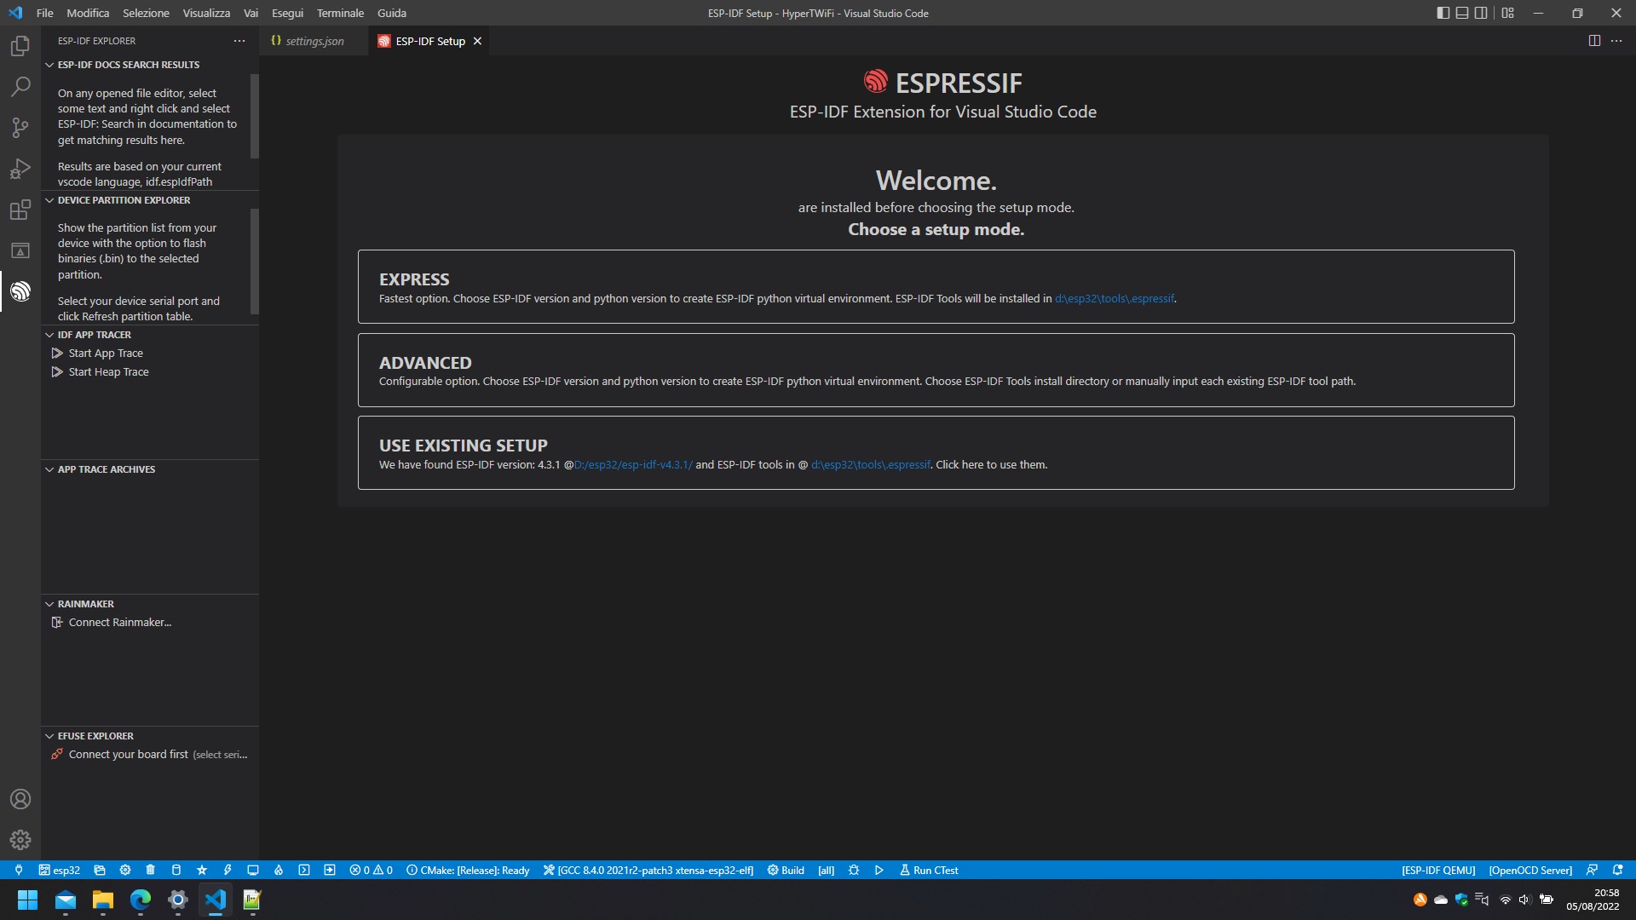This screenshot has height=920, width=1636.
Task: Click Start Heap Trace item
Action: coord(108,372)
